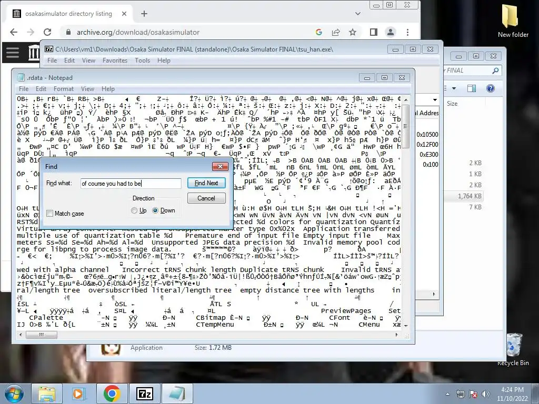Open Notepad Edit menu
This screenshot has width=539, height=404.
(x=41, y=88)
